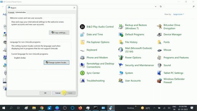
Task: Confirm Region dialog with OK
Action: tap(45, 93)
